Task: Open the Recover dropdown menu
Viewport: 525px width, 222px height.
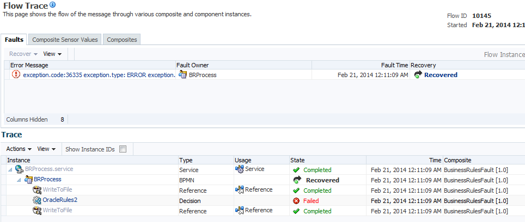Action: coord(23,54)
